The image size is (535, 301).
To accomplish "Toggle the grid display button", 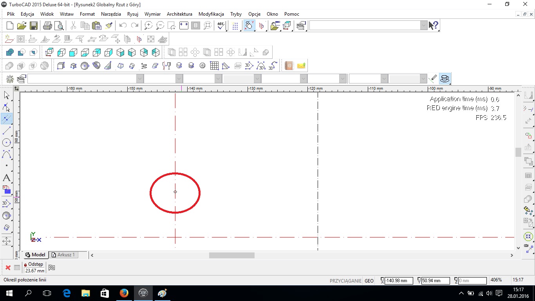I will pyautogui.click(x=235, y=26).
